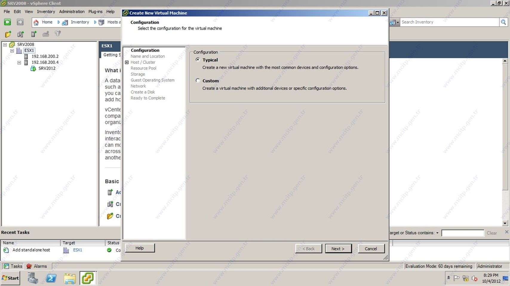Select the Custom configuration option
The width and height of the screenshot is (510, 286).
click(198, 80)
